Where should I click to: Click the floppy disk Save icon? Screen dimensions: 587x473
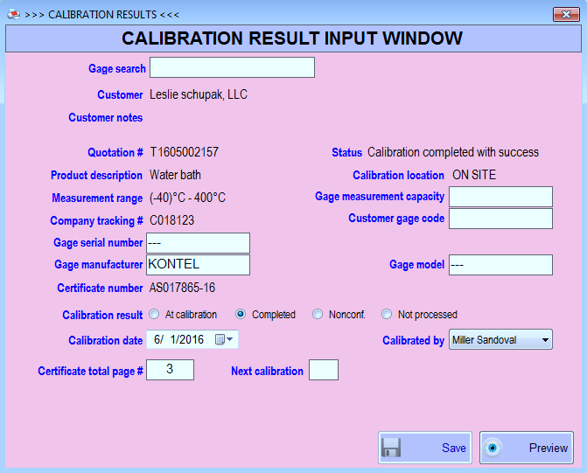click(391, 448)
